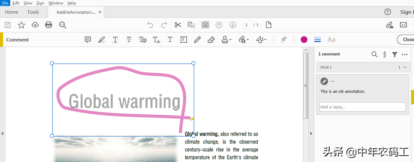This screenshot has height=162, width=414.
Task: Click the yellow note marker on ink
Action: (192, 119)
